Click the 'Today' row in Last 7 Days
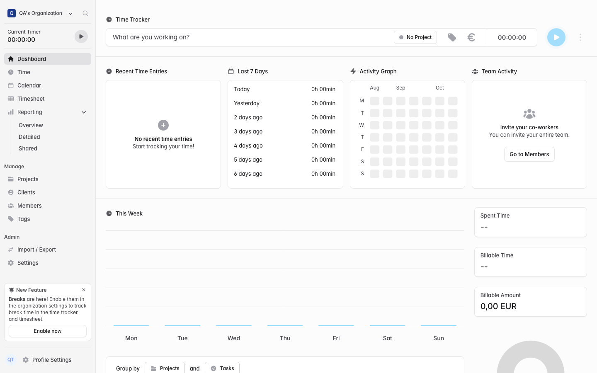The height and width of the screenshot is (373, 597). [x=285, y=89]
